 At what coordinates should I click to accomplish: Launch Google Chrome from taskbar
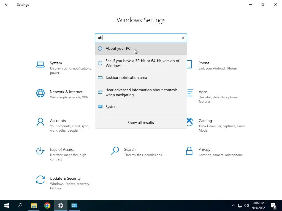[x=47, y=206]
